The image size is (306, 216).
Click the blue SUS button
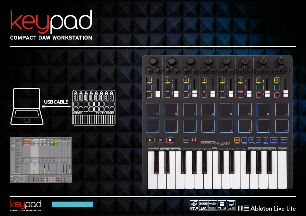point(259,140)
